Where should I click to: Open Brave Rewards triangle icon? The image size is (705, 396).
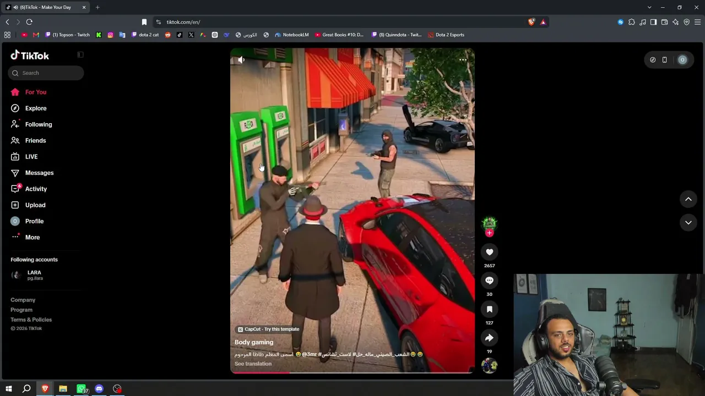tap(543, 22)
